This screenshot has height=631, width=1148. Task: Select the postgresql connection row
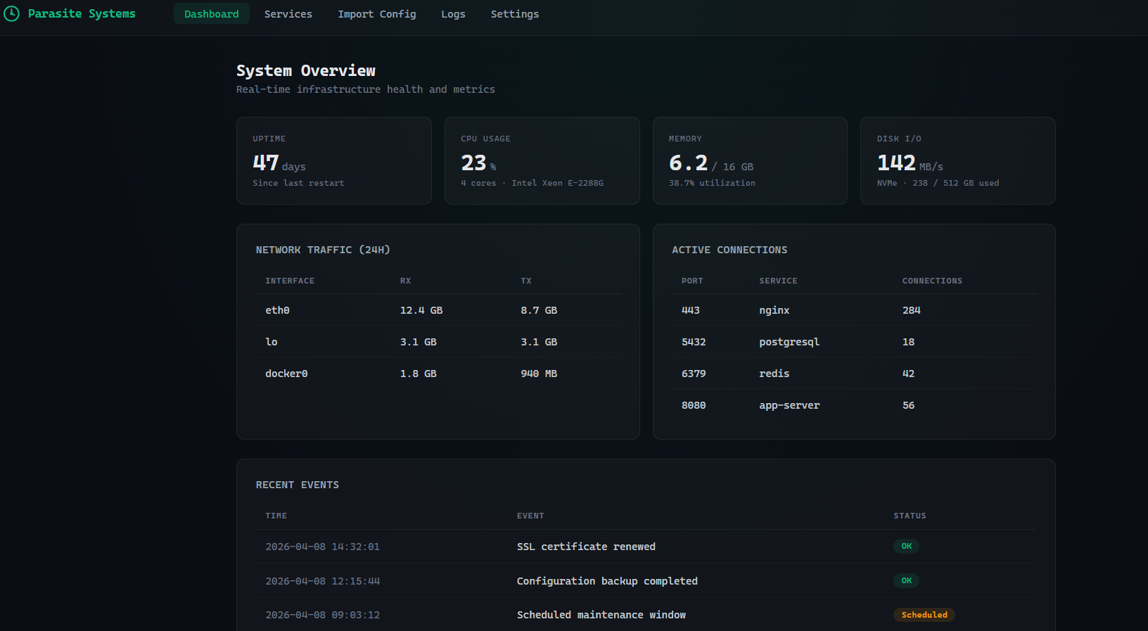pos(854,342)
